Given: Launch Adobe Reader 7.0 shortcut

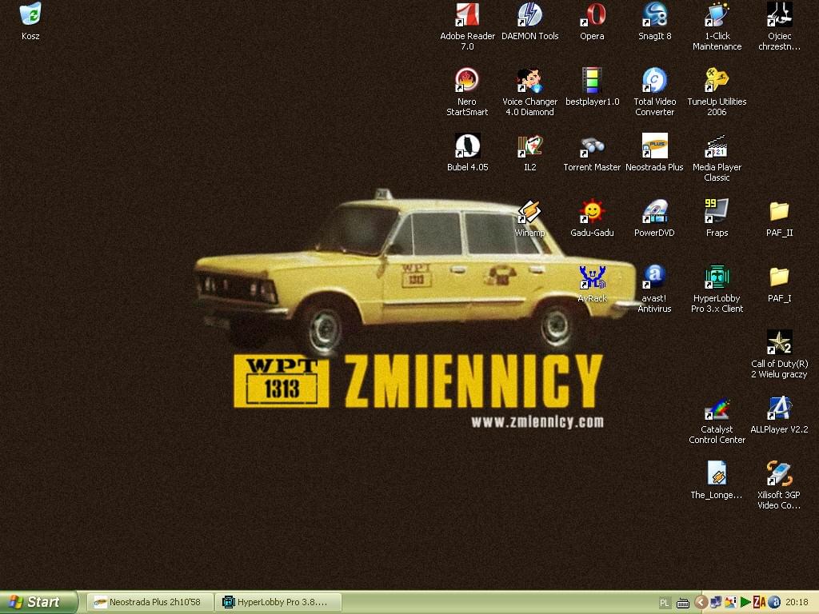Looking at the screenshot, I should point(467,15).
